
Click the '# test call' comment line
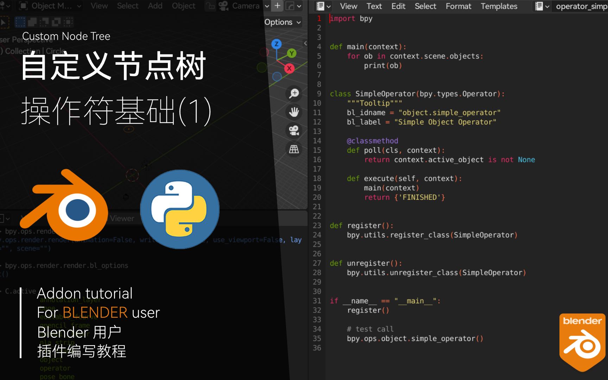[370, 329]
